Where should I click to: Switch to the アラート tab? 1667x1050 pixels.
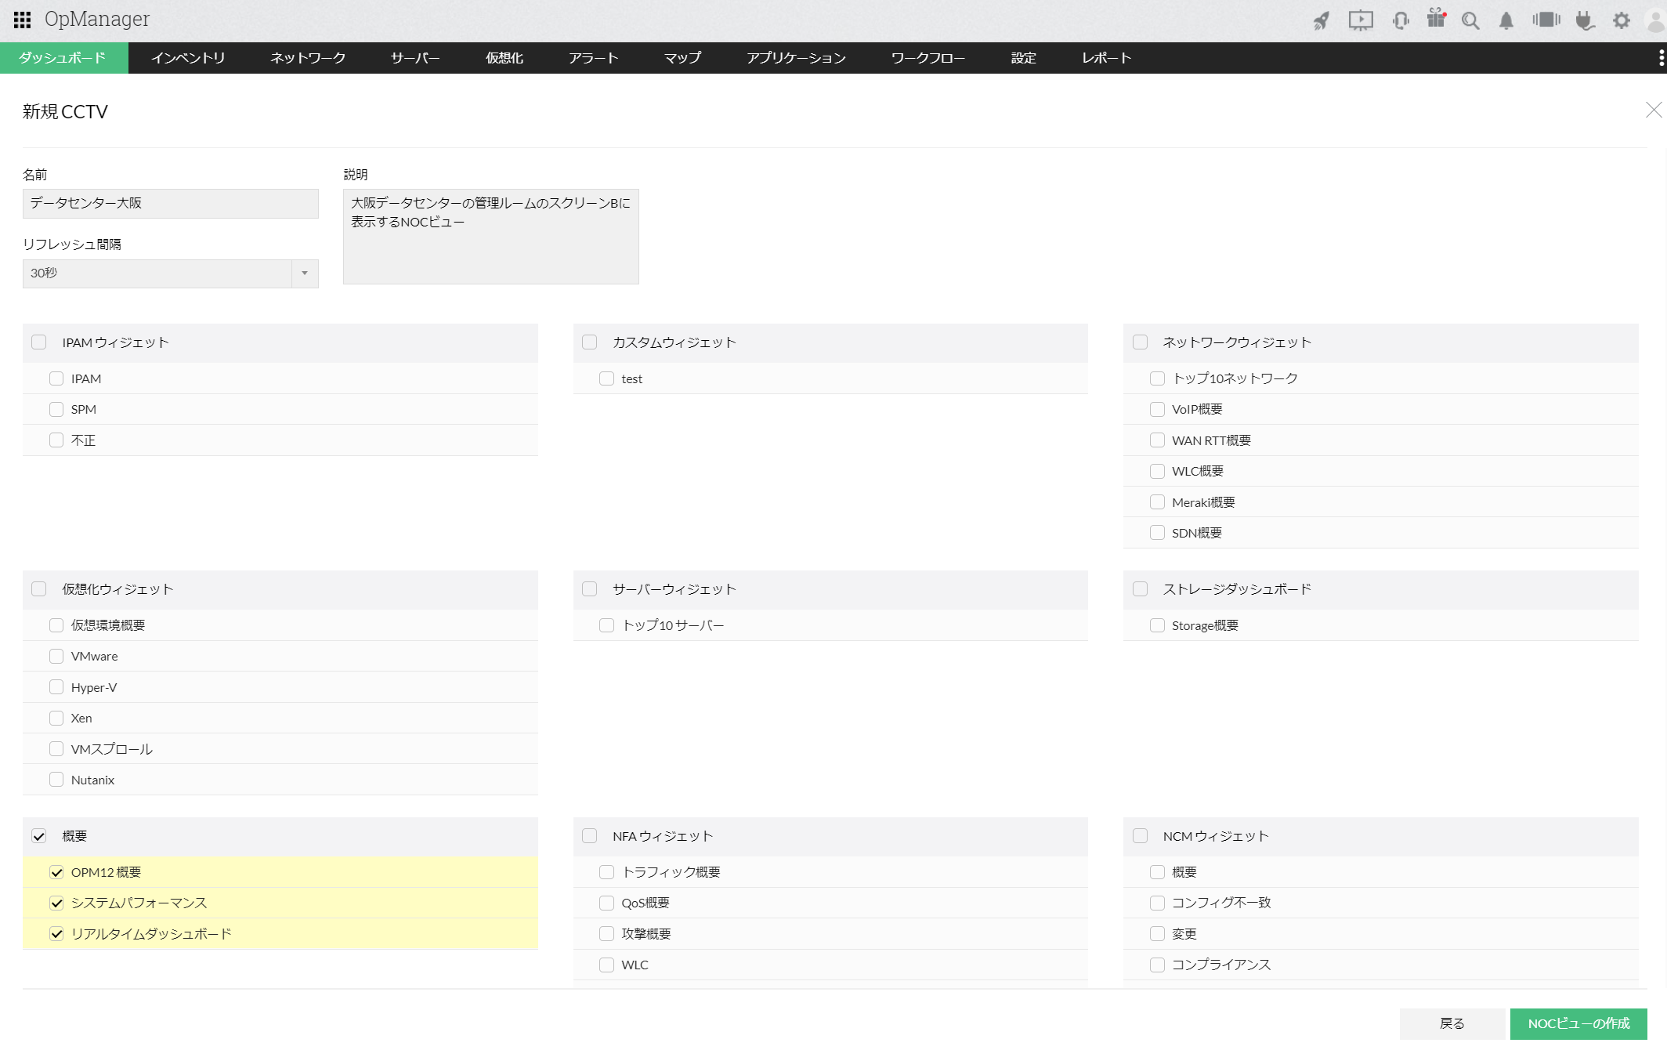tap(593, 58)
